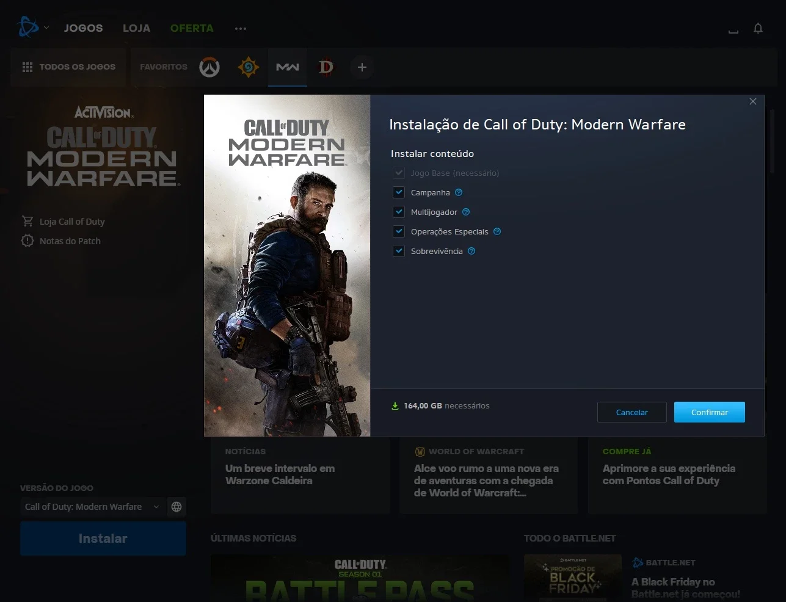
Task: Open Loja Call of Duty link
Action: [x=64, y=222]
